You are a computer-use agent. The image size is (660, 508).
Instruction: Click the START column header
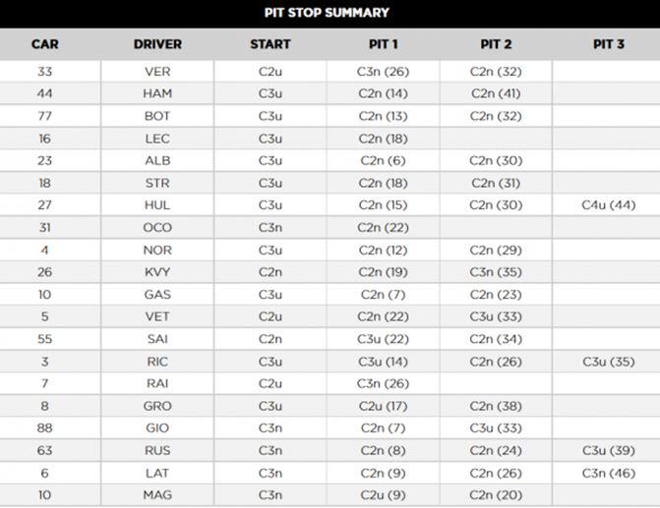[270, 44]
